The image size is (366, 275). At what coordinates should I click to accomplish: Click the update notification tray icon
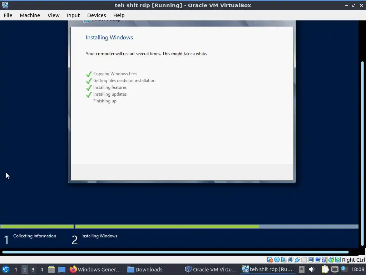click(344, 269)
